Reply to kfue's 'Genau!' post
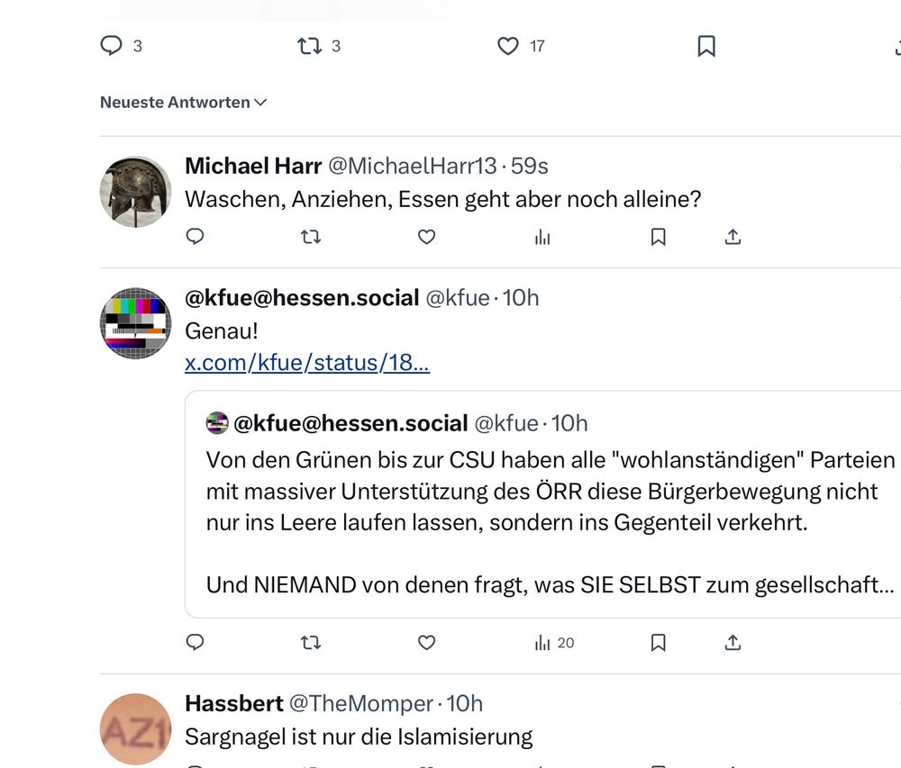 click(x=195, y=643)
